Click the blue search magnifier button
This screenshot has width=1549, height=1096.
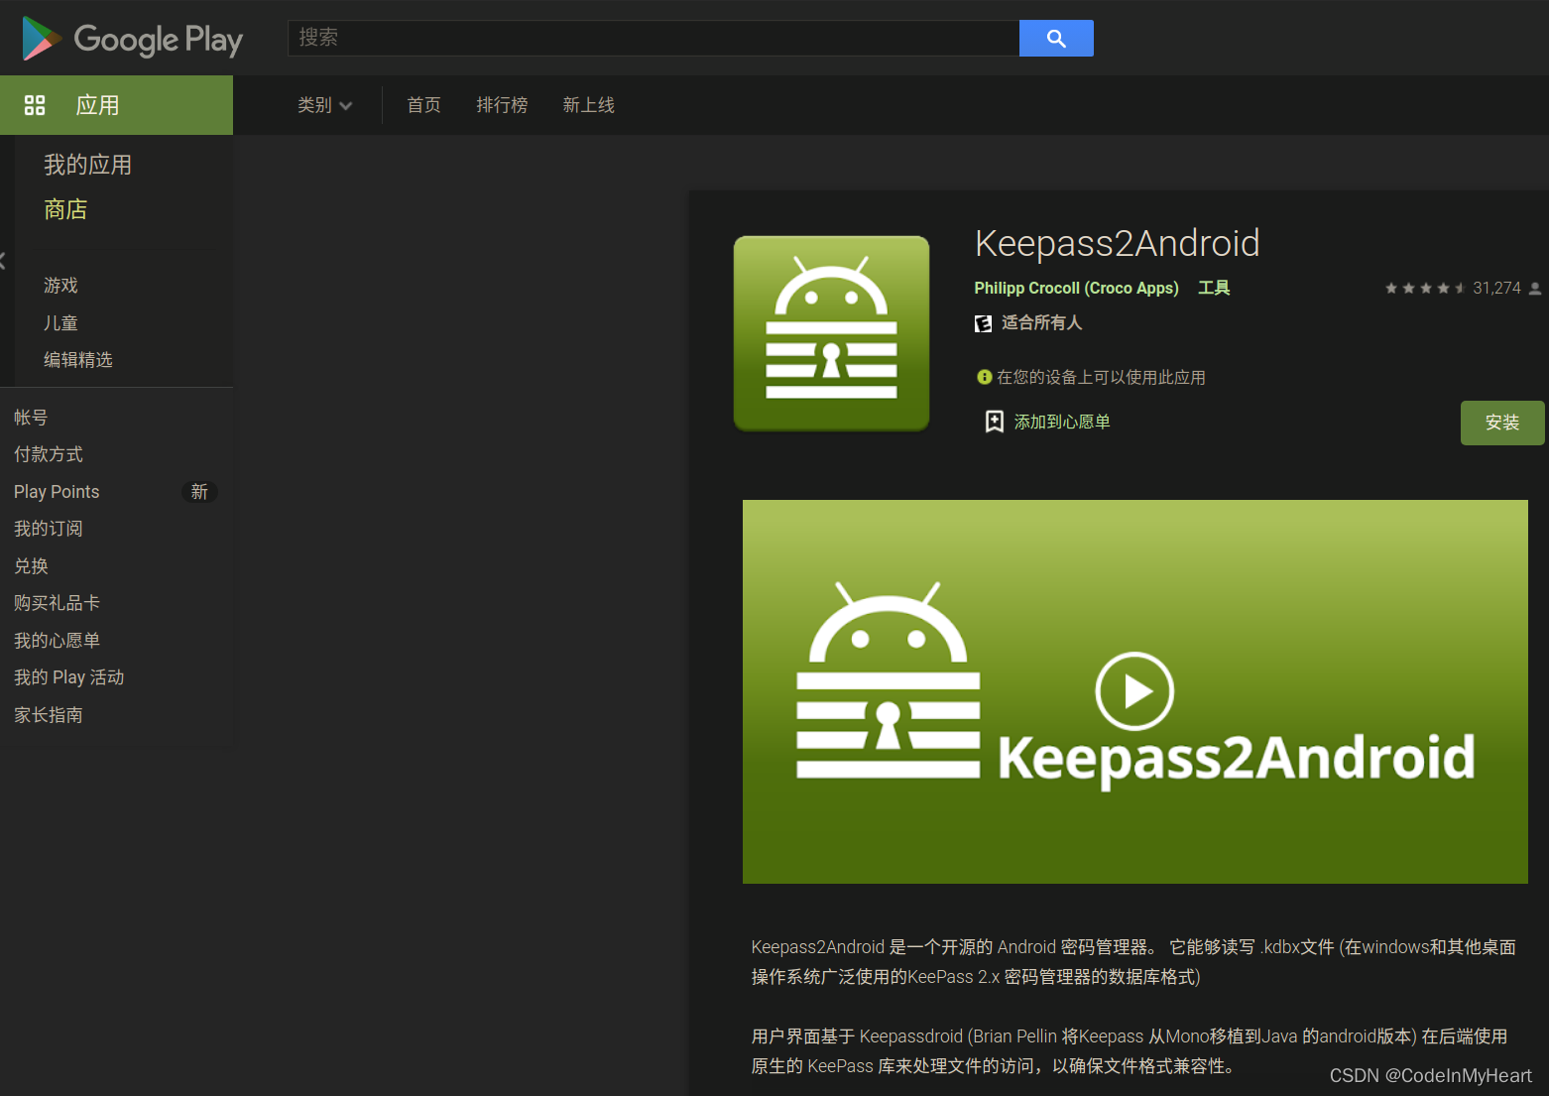pyautogui.click(x=1056, y=38)
